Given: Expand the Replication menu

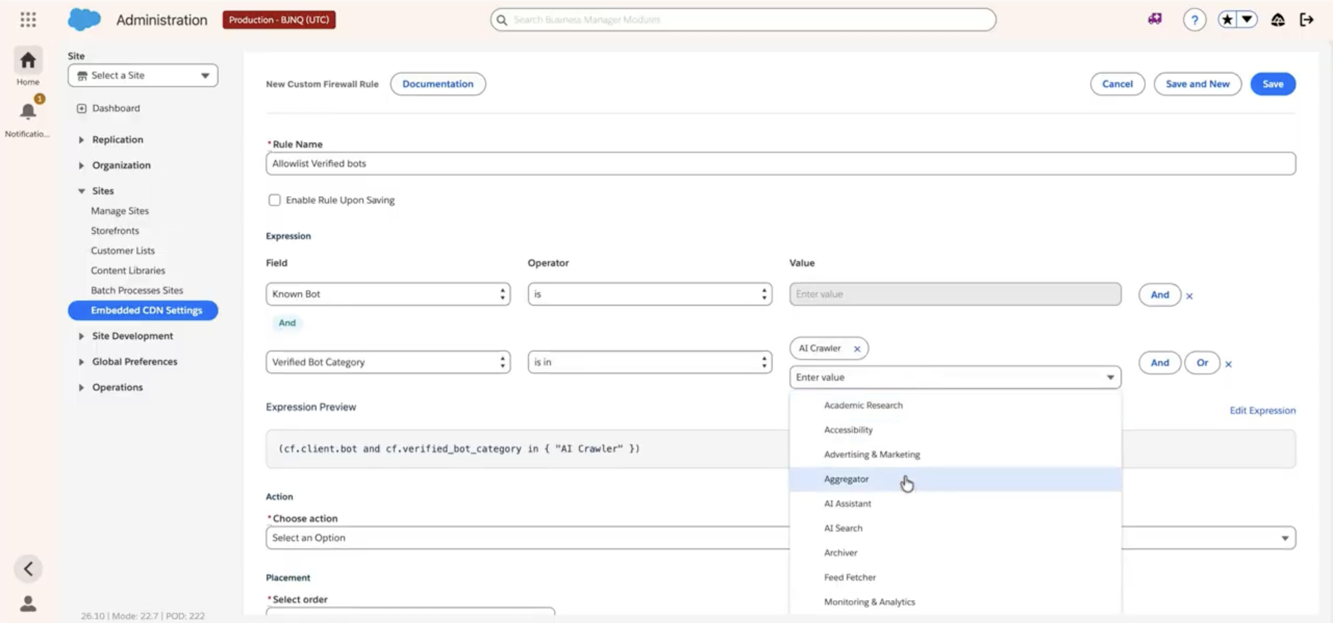Looking at the screenshot, I should 81,140.
